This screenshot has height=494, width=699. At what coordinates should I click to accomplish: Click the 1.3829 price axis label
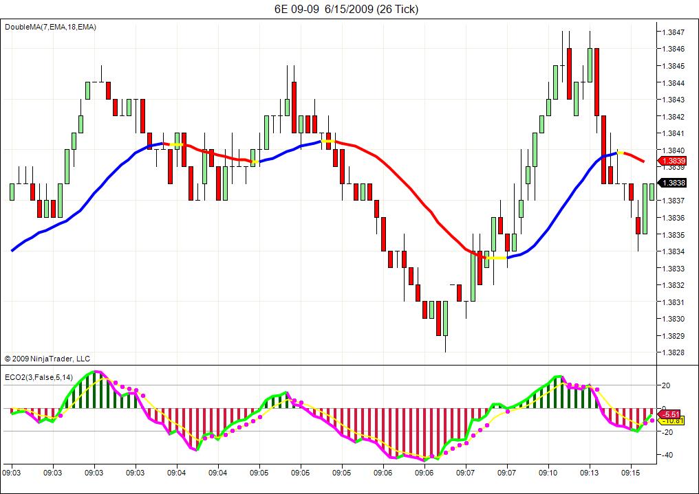click(673, 336)
